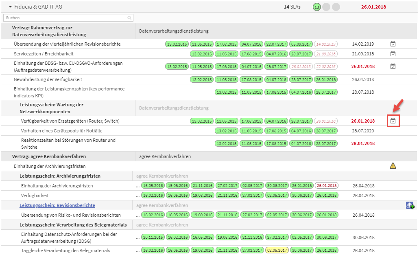The image size is (419, 255).
Task: Click yellow warning triangle in Archivierungsfristen row
Action: 393,166
